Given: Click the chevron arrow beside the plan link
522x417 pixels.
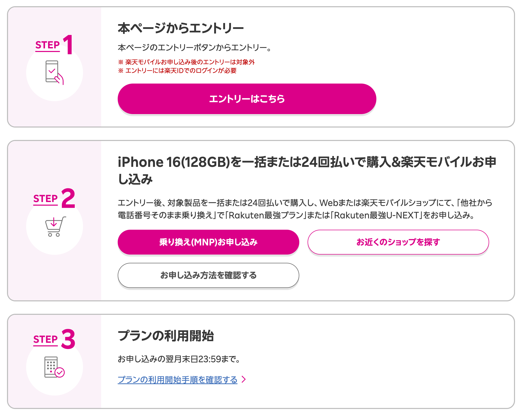Looking at the screenshot, I should (243, 379).
